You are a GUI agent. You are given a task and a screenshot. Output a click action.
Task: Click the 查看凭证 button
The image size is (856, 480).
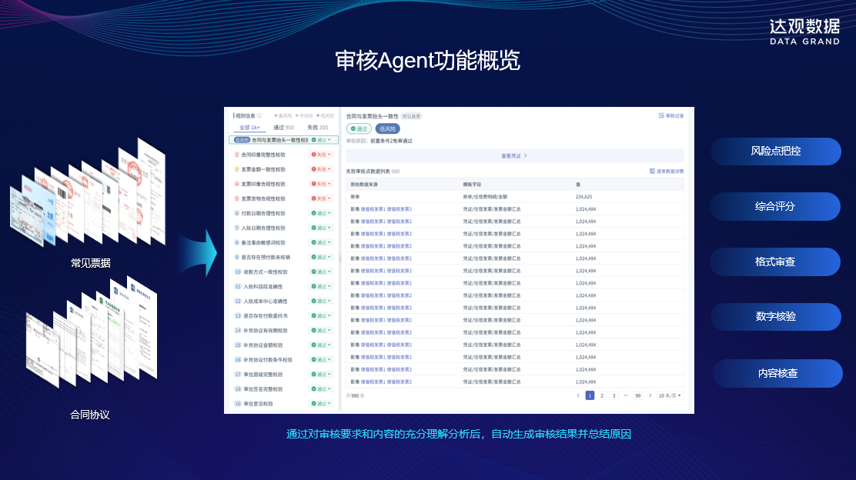coord(514,155)
